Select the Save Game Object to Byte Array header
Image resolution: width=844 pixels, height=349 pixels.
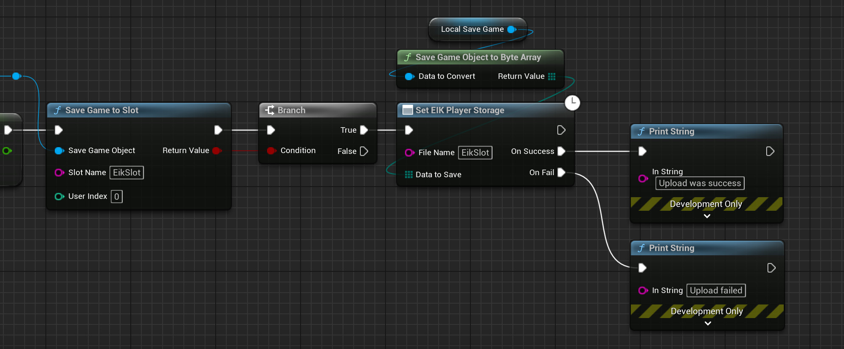tap(480, 57)
